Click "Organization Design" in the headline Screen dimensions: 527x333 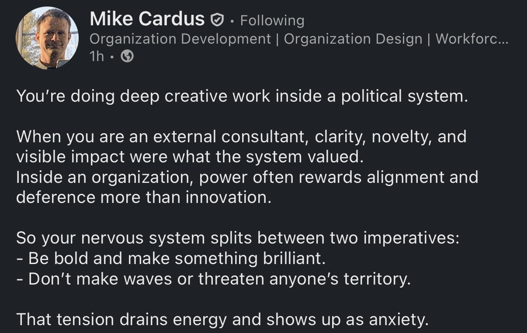(x=353, y=39)
